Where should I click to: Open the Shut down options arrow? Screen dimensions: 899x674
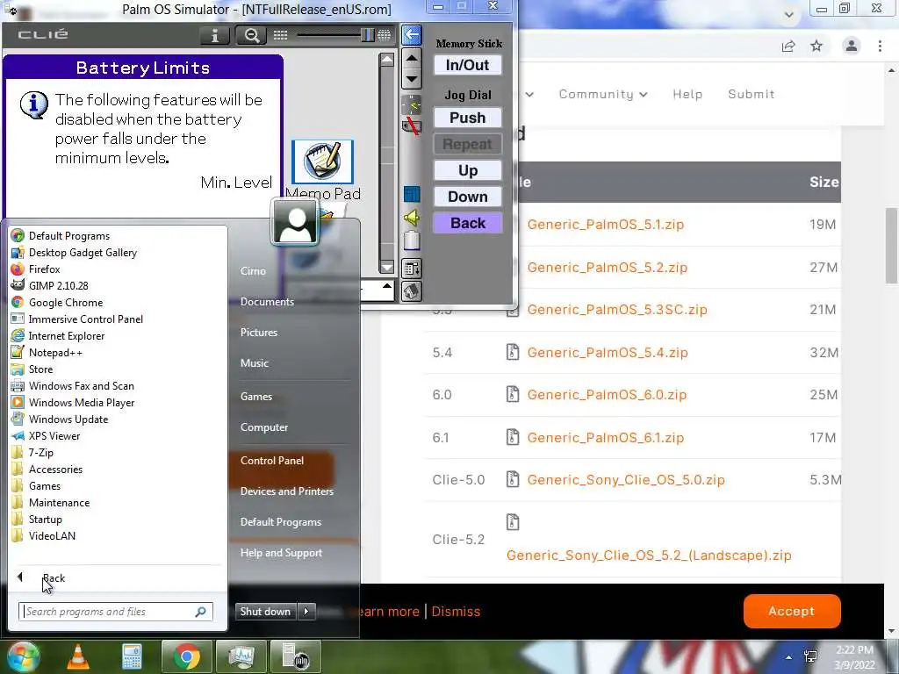[306, 611]
